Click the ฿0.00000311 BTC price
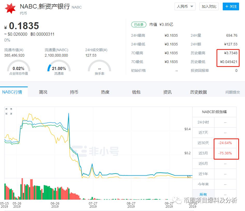Screen dimensions: 245x211 click(42, 34)
